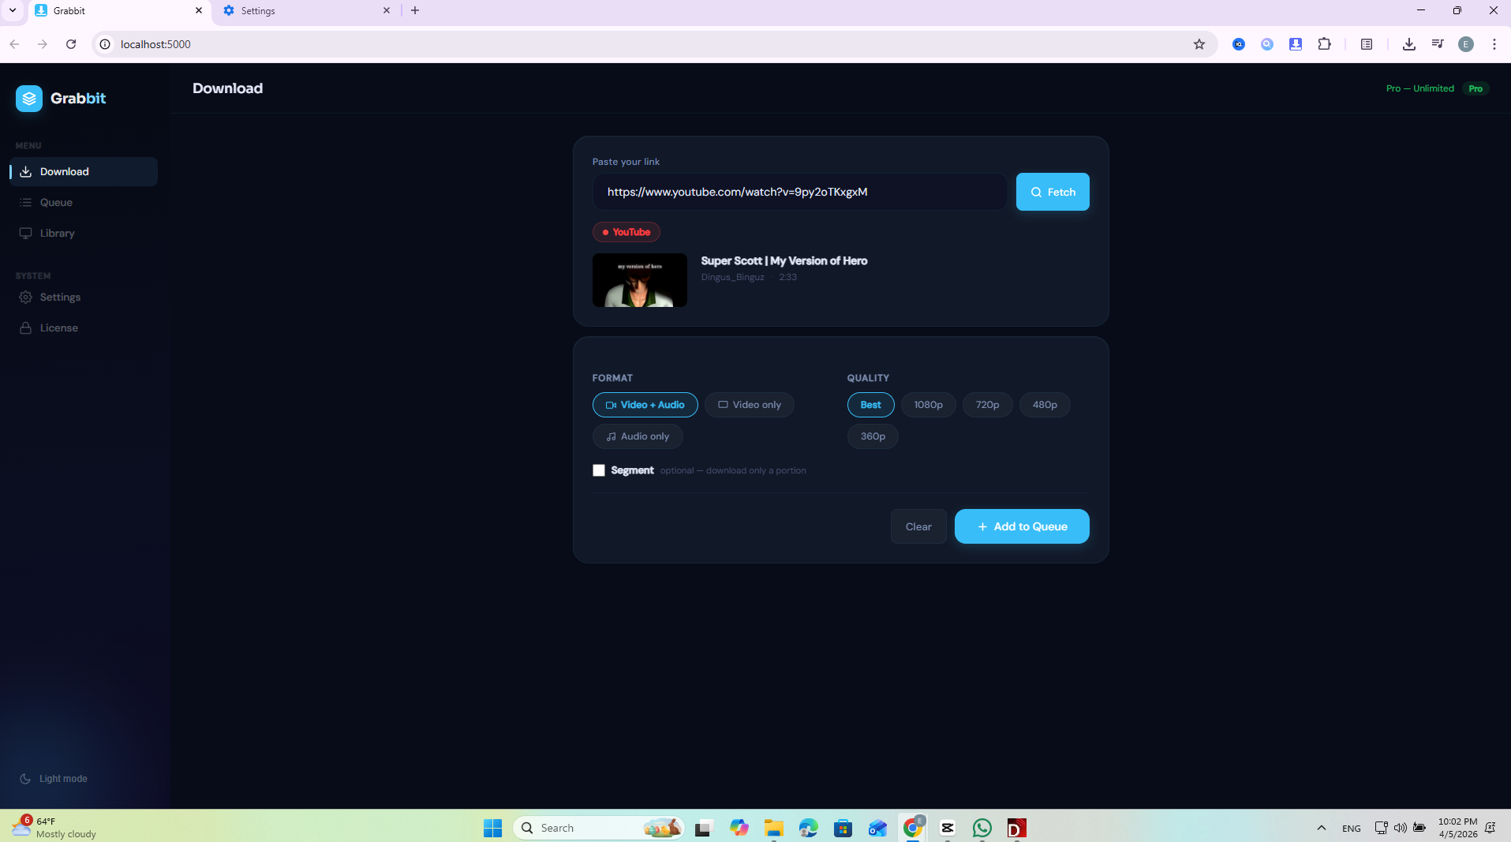
Task: Click the Fetch button
Action: [1053, 192]
